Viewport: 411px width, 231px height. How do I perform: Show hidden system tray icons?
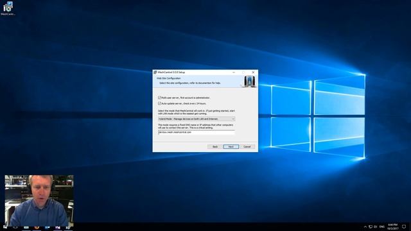point(365,227)
